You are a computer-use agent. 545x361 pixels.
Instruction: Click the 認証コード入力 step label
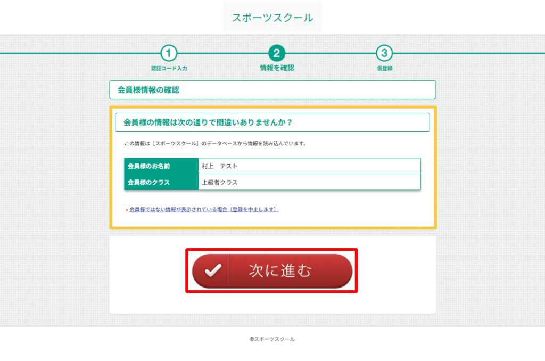pos(169,69)
